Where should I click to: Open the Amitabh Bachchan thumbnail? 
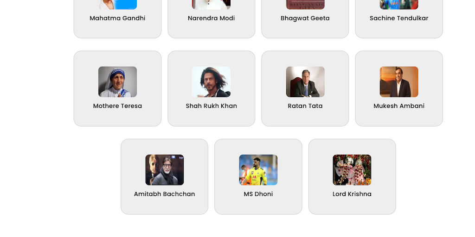pos(165,170)
